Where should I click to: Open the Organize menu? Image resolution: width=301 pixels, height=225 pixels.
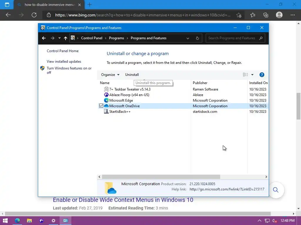point(110,75)
